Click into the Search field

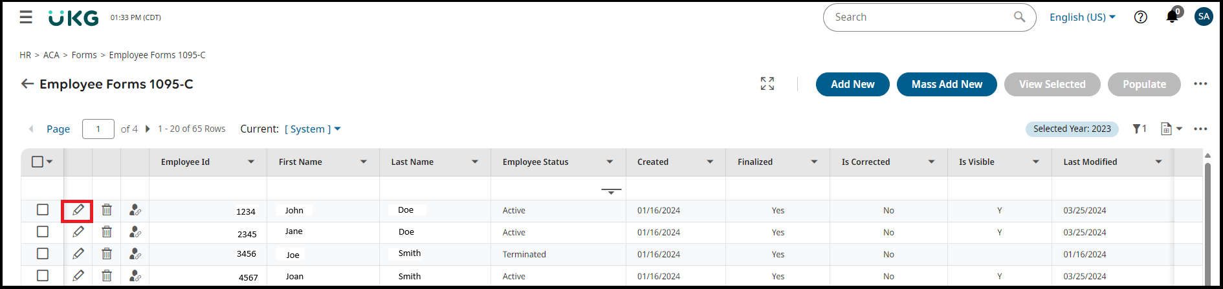(919, 17)
